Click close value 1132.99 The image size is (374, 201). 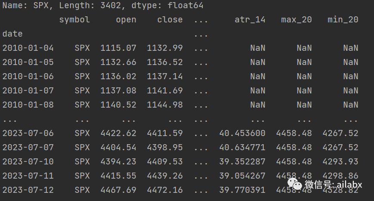click(165, 48)
